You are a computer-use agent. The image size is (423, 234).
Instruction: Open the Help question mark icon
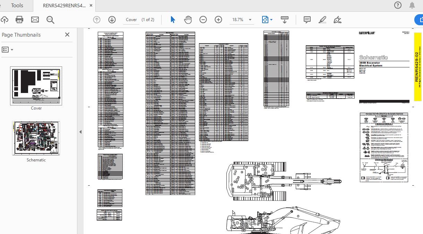398,5
